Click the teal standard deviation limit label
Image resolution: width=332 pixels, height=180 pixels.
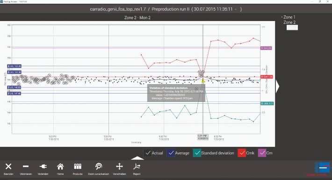coord(267,103)
